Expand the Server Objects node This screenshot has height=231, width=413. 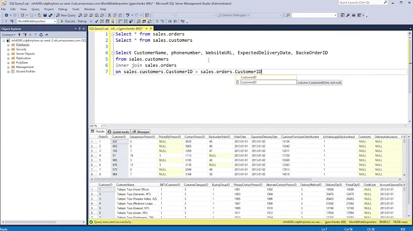8,54
